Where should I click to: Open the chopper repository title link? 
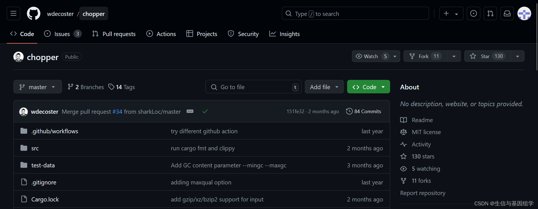pyautogui.click(x=43, y=57)
